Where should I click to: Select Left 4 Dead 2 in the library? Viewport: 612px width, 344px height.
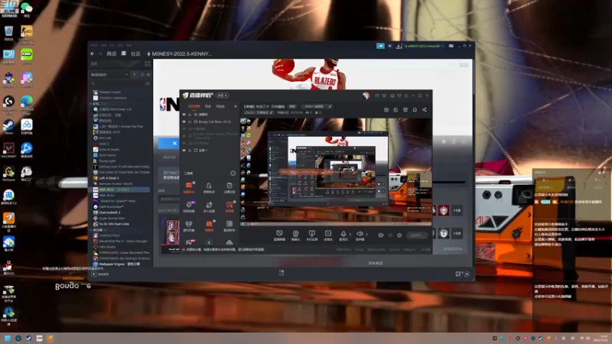[x=109, y=178]
